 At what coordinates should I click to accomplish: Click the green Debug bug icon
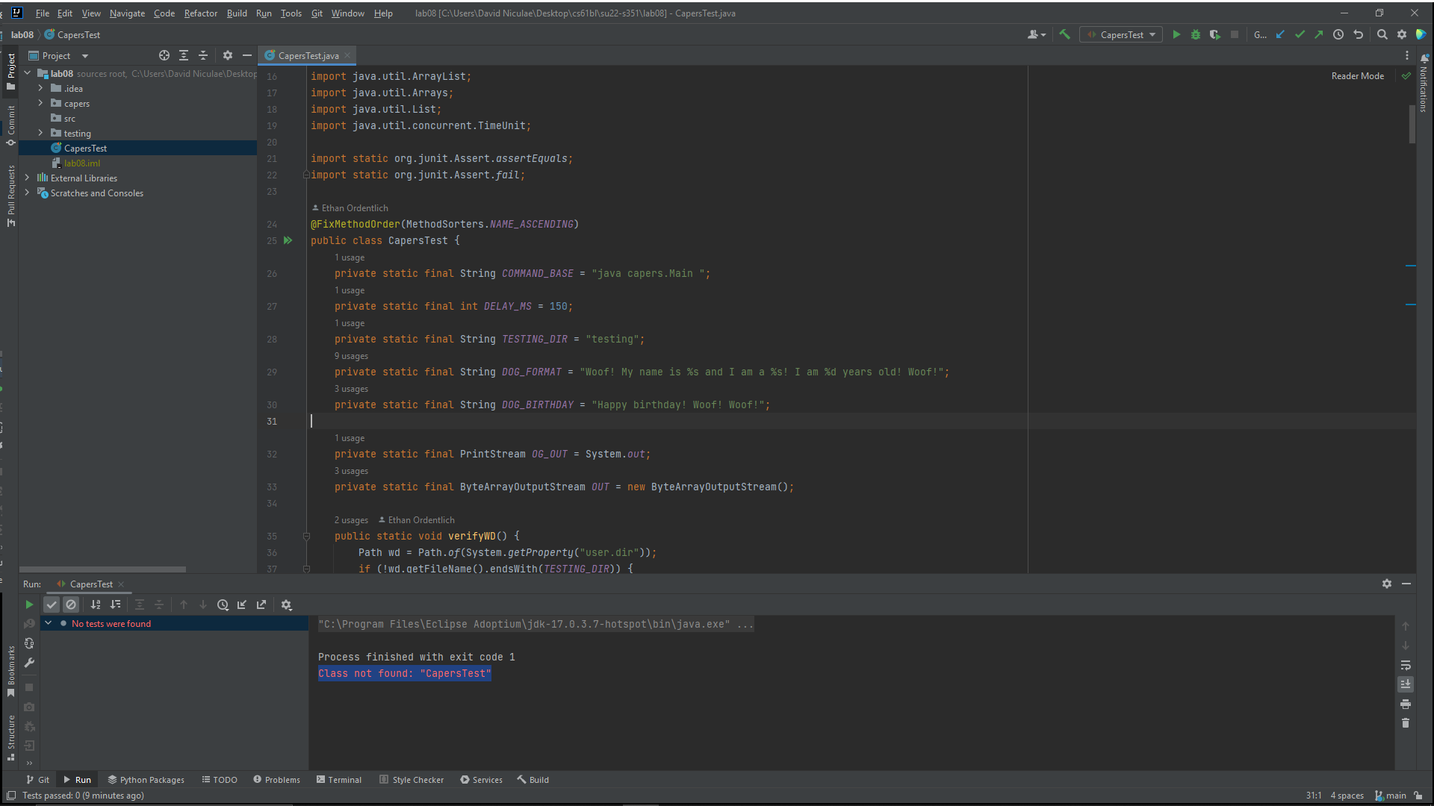pyautogui.click(x=1196, y=34)
